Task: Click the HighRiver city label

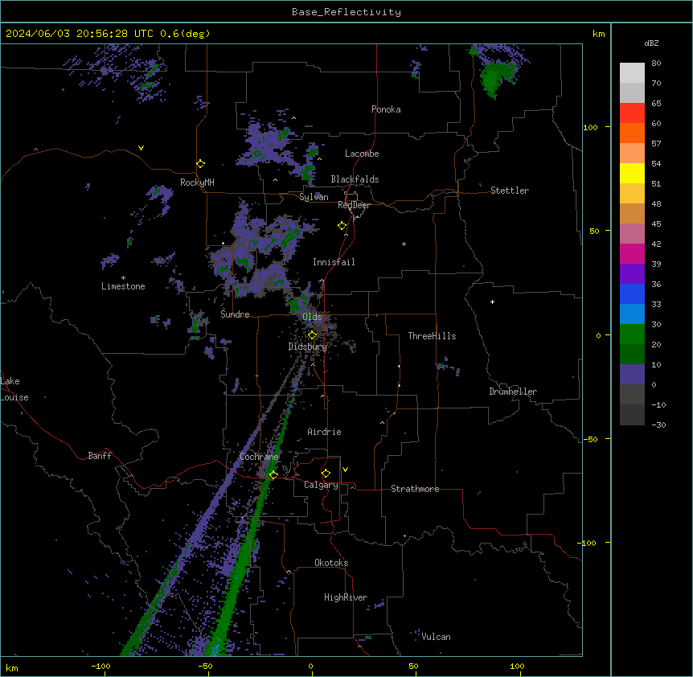Action: point(346,597)
